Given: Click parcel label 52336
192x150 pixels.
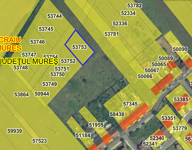Looking at the screenshot, I should (120, 23).
